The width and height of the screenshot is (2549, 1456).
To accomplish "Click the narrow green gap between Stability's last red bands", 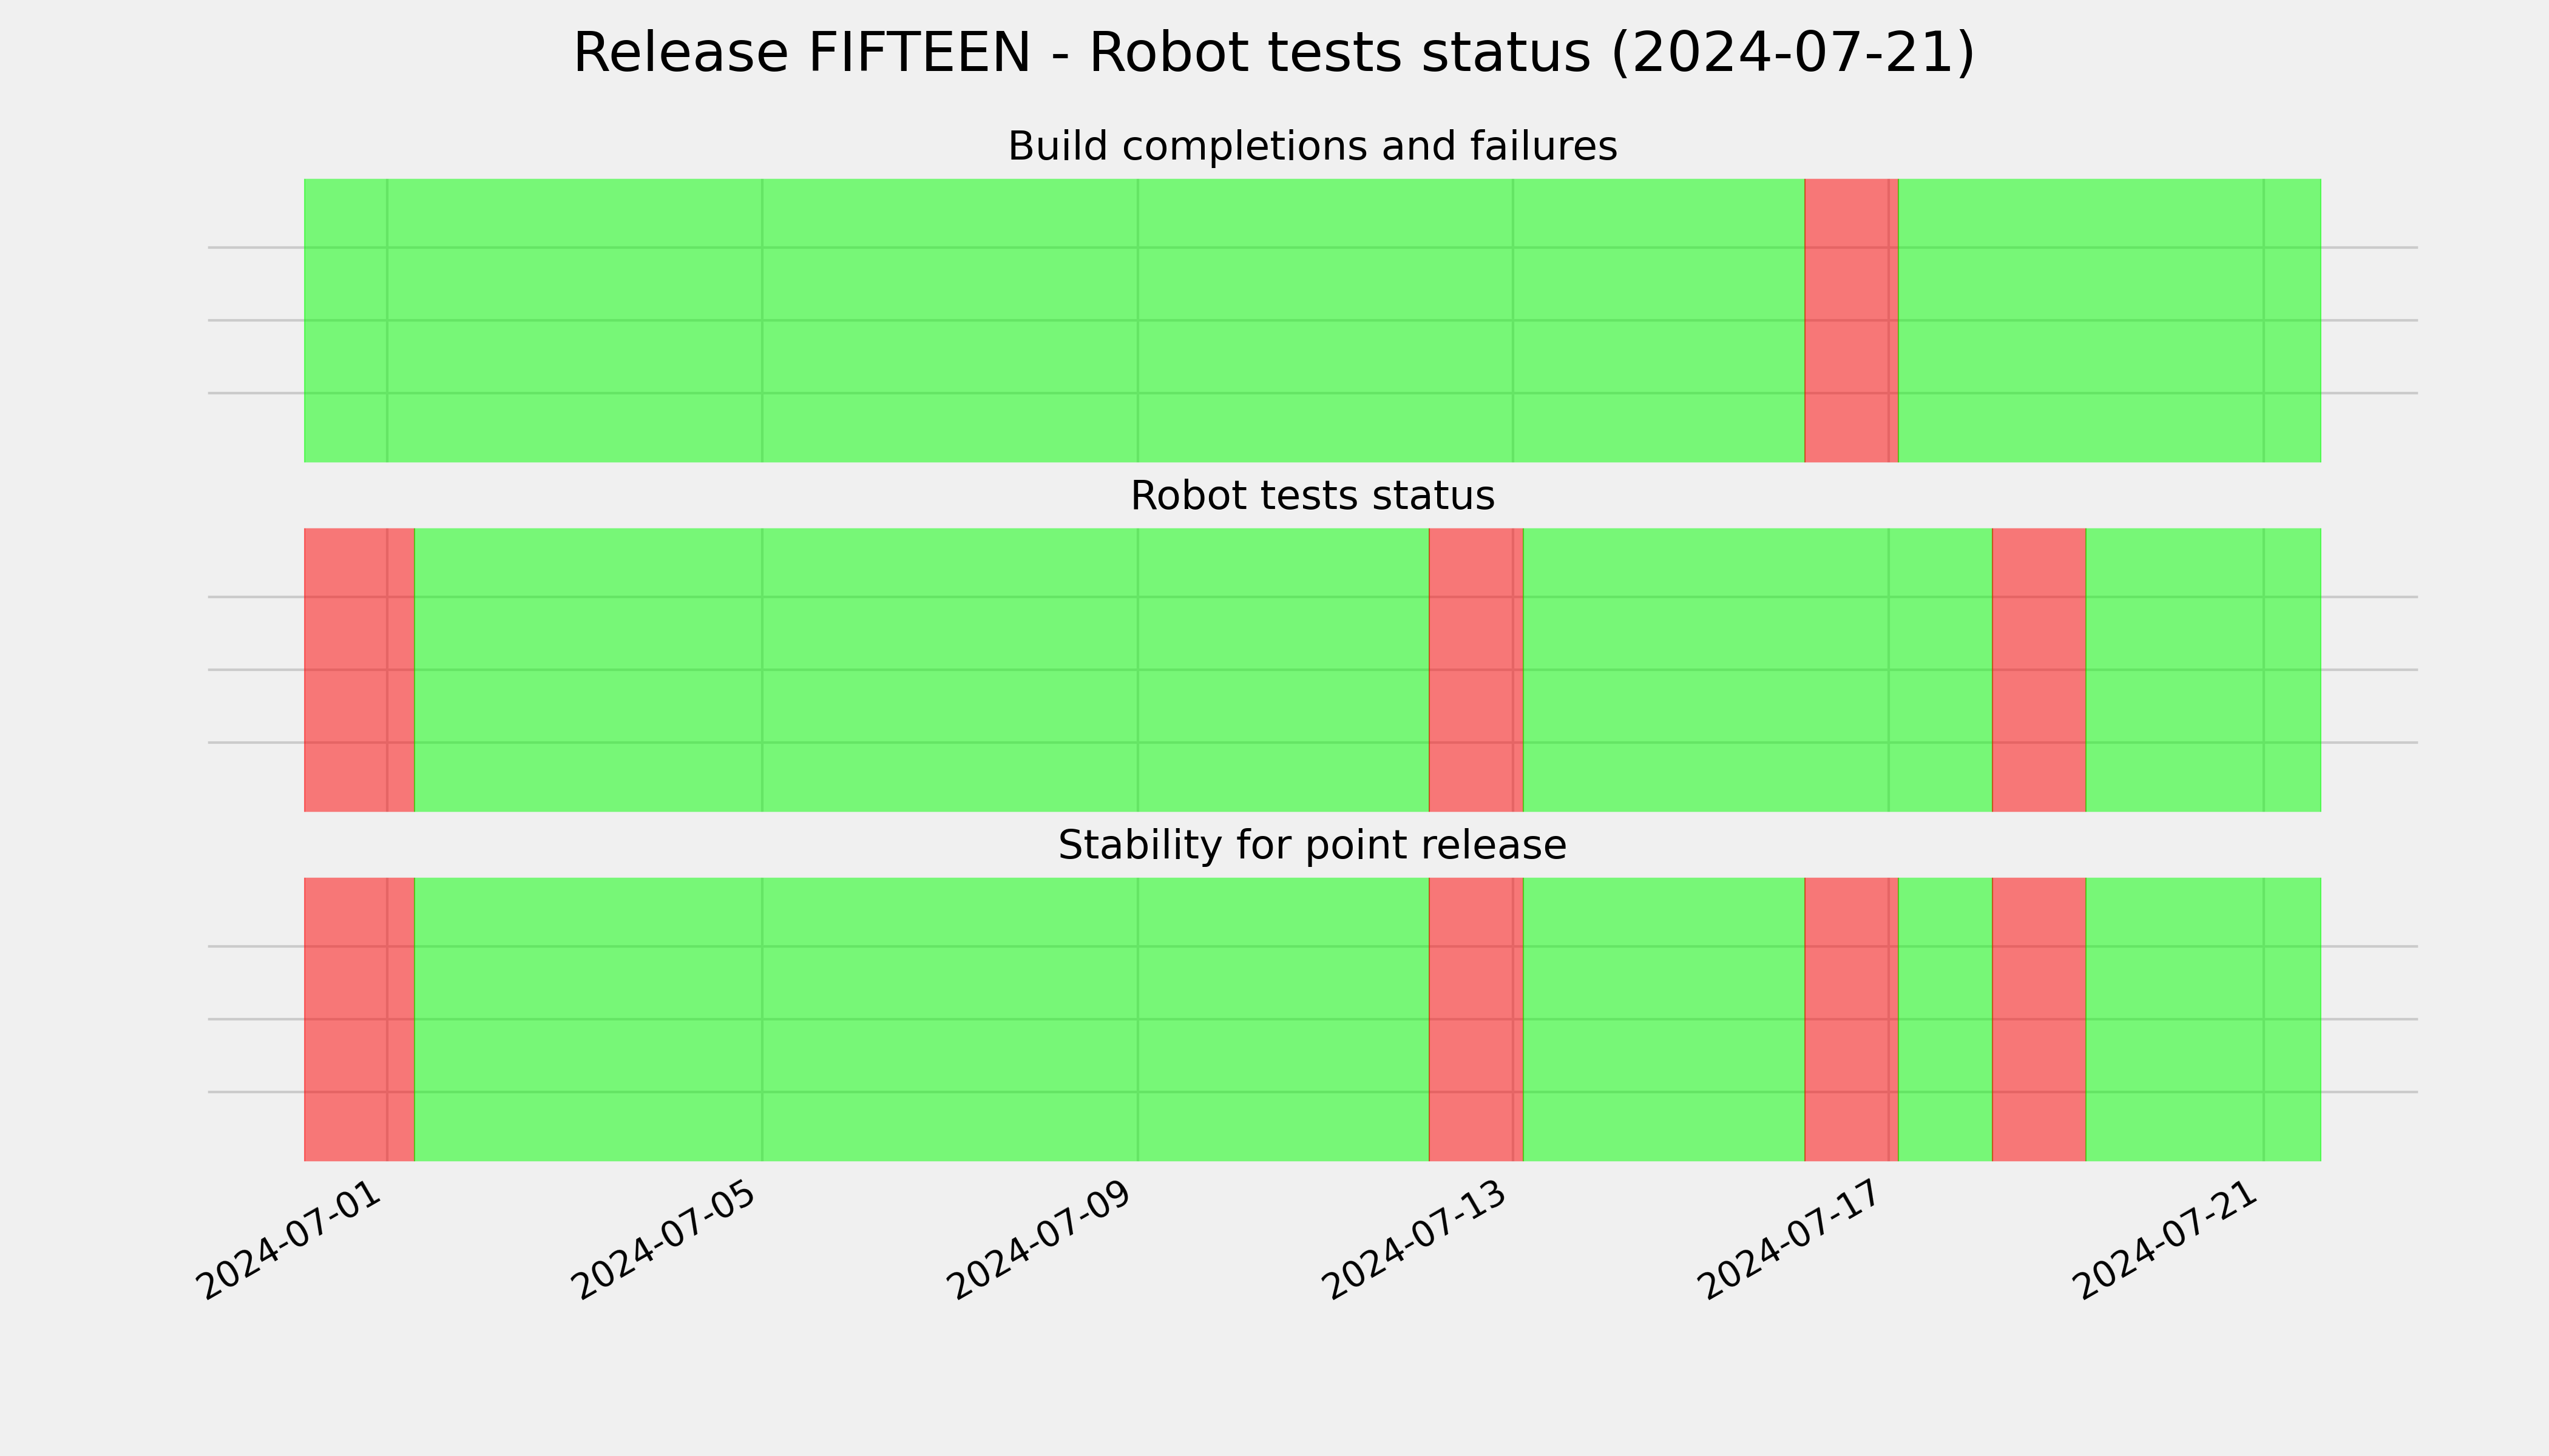I will [x=1946, y=1019].
